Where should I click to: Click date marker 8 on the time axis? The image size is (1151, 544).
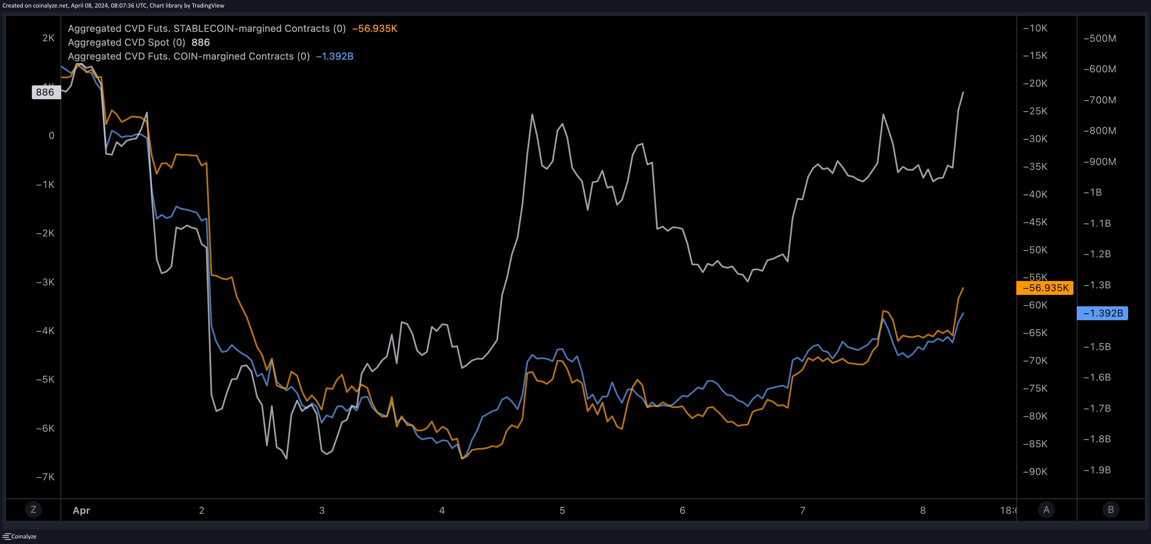(x=923, y=511)
